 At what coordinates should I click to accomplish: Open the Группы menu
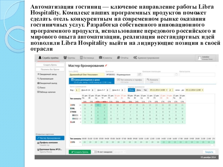[69, 58]
